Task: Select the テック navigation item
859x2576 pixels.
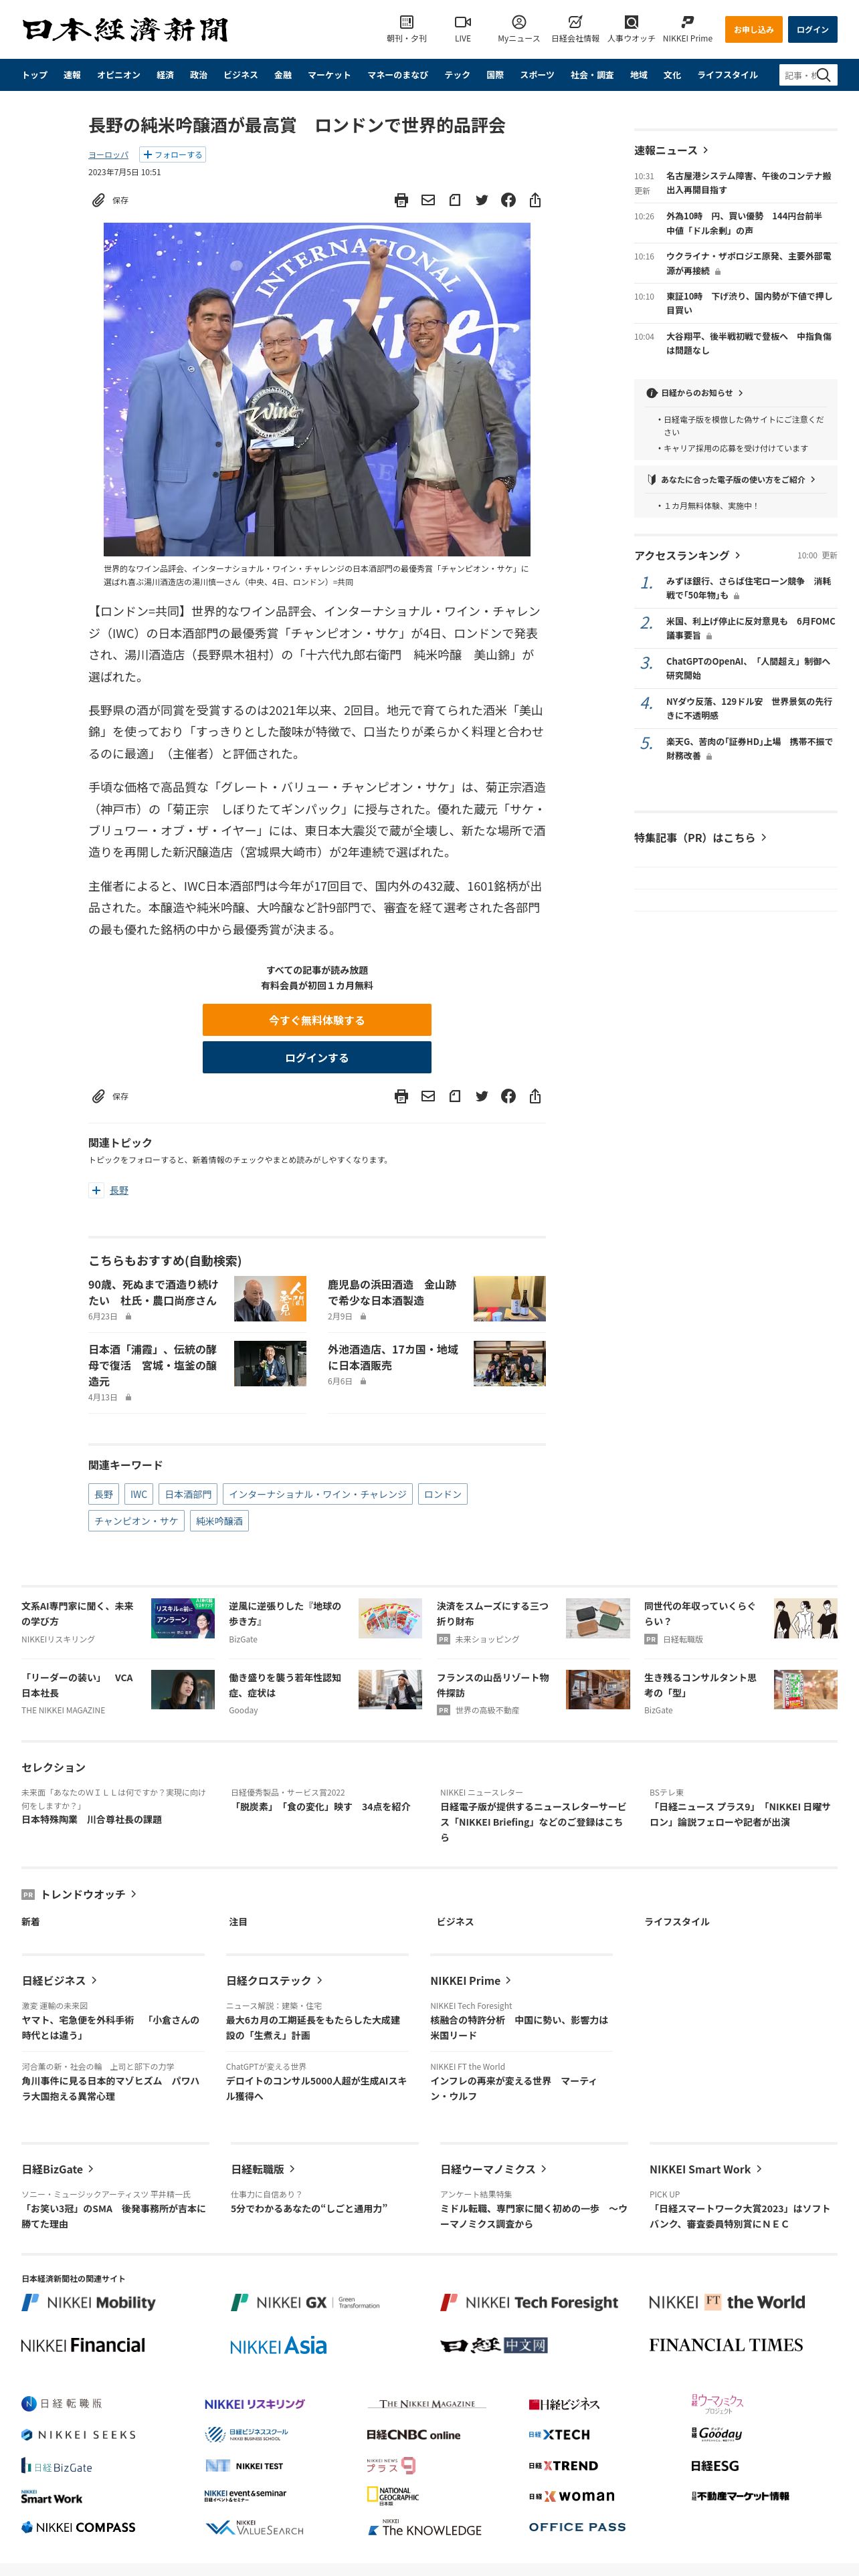Action: 457,75
